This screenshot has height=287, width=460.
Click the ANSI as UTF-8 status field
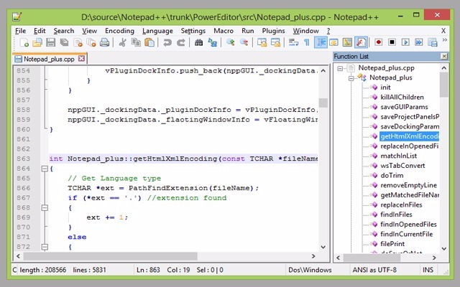[x=374, y=270]
